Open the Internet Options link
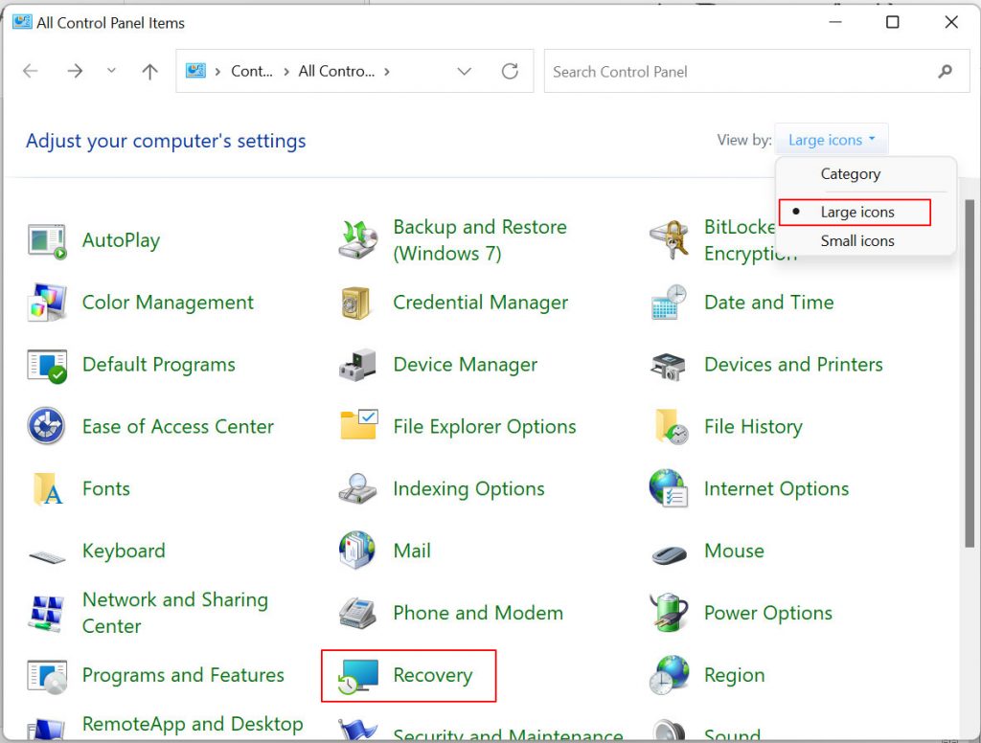This screenshot has height=743, width=981. (776, 488)
